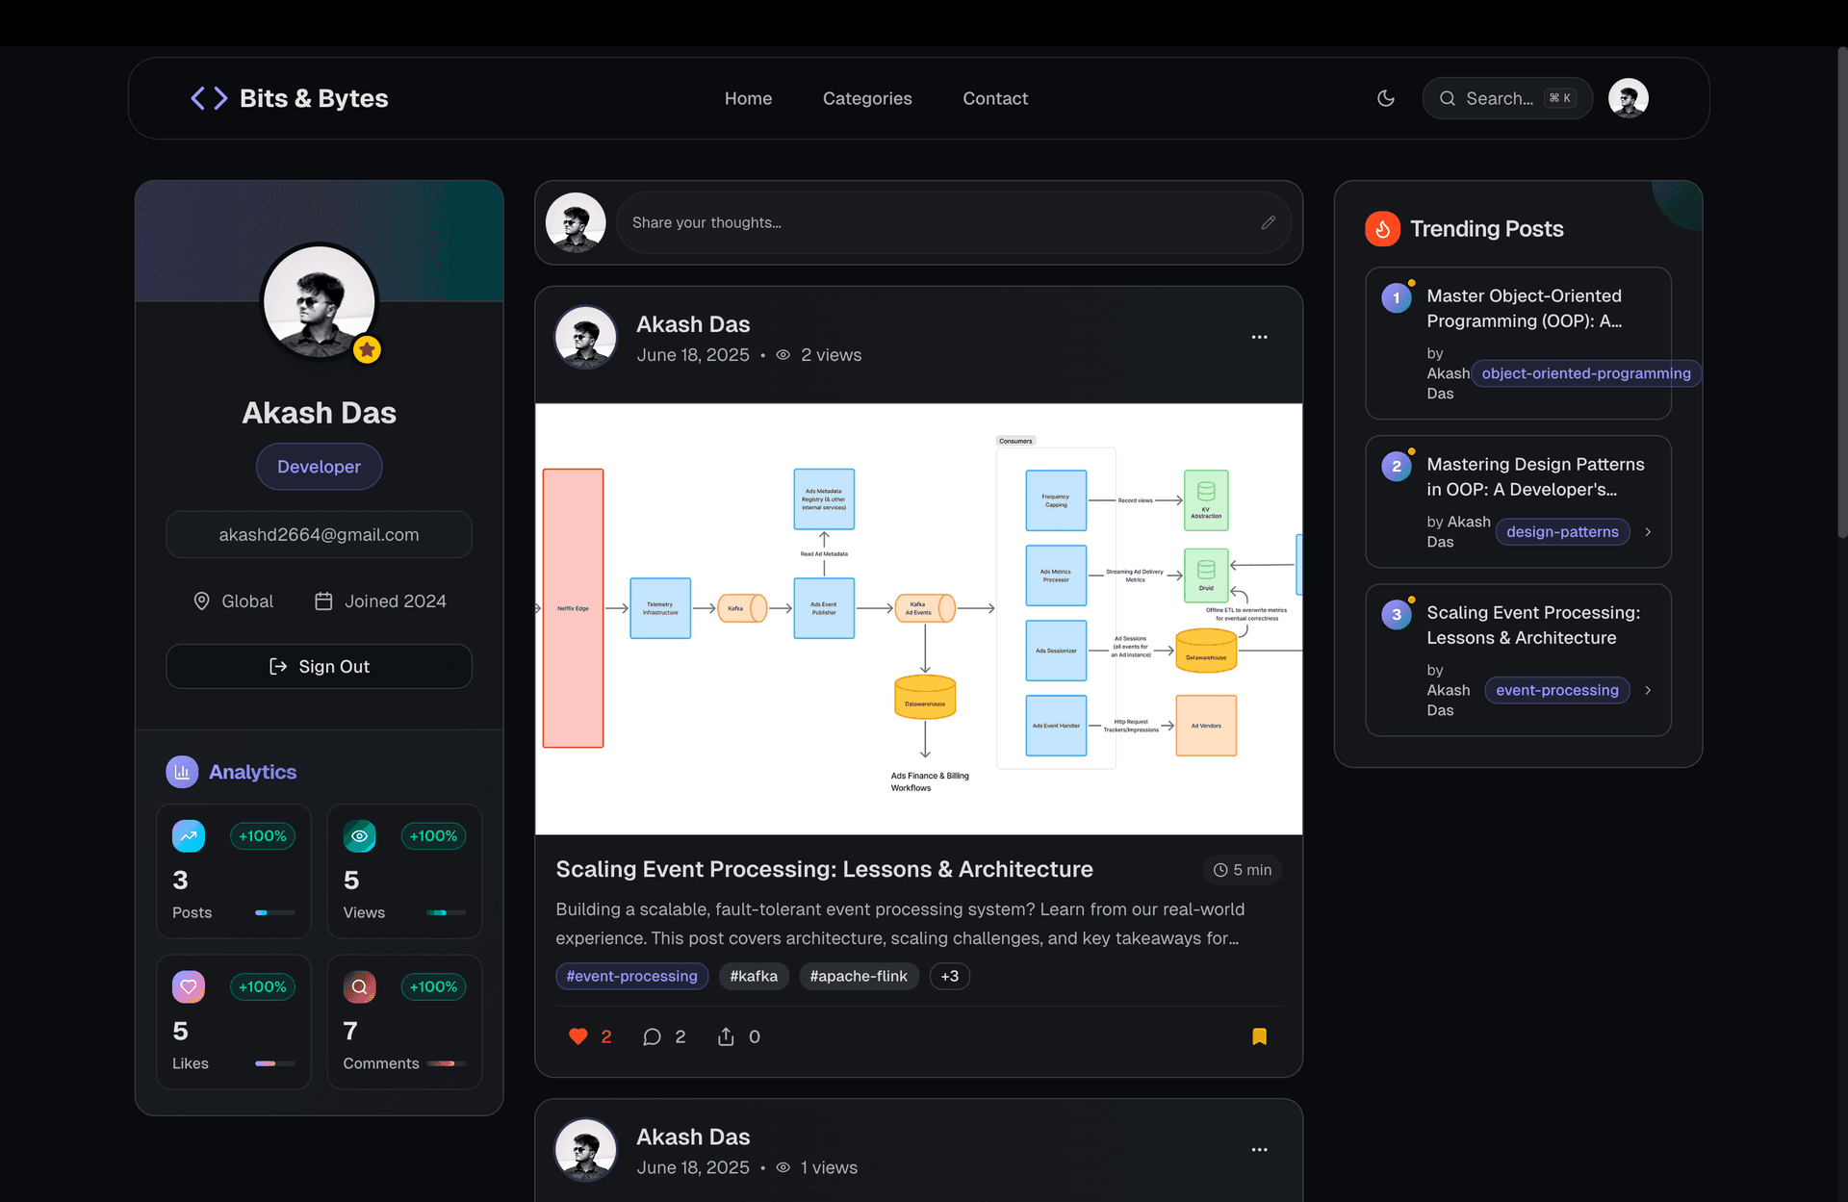Click the Posts analytics progress bar
The width and height of the screenshot is (1848, 1202).
pos(274,912)
